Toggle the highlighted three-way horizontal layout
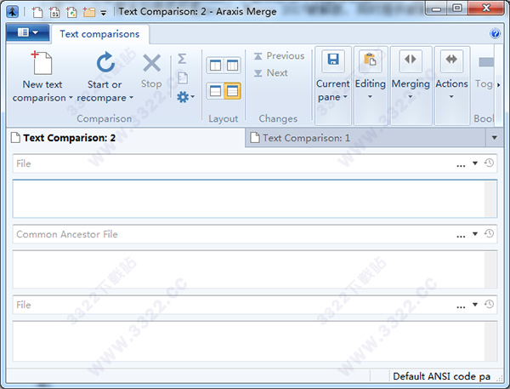The image size is (510, 389). pyautogui.click(x=232, y=91)
